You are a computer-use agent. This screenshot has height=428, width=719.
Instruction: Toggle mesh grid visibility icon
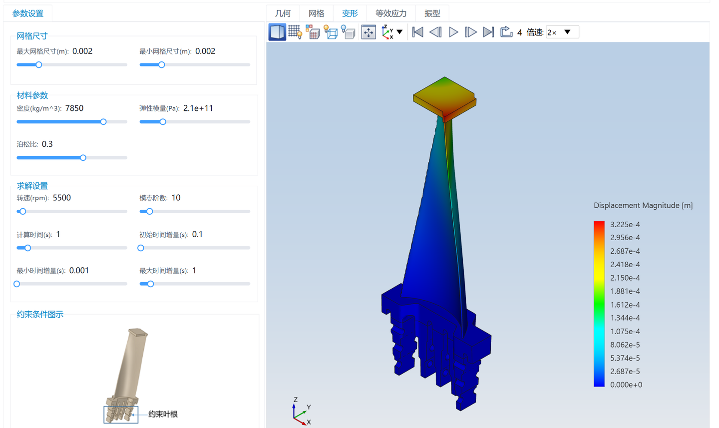coord(295,32)
